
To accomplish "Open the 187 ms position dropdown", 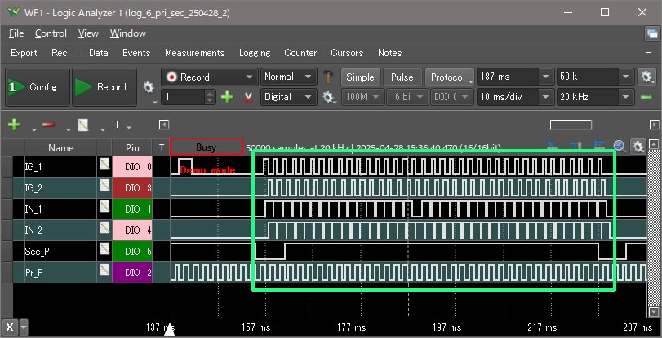I will coord(516,77).
